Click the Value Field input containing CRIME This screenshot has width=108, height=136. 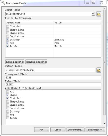point(53,84)
